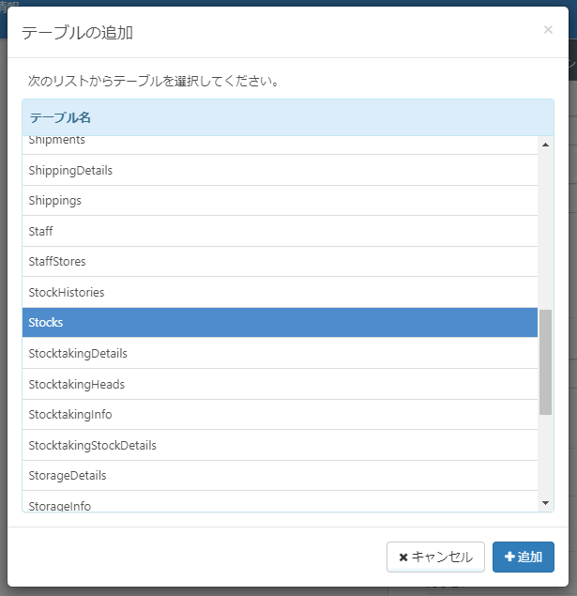Select the ShippingDetails table row
This screenshot has height=596, width=577.
click(x=280, y=171)
